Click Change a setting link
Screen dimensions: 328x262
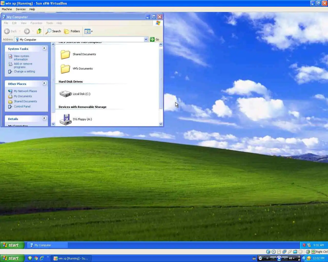pos(24,71)
